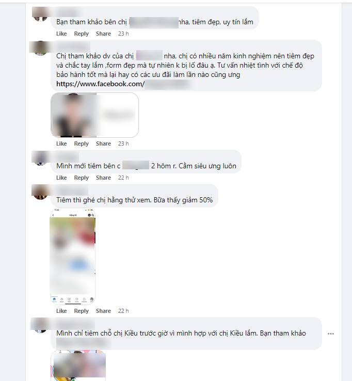
Task: Reply to the 'giảm 50%' comment
Action: click(81, 311)
